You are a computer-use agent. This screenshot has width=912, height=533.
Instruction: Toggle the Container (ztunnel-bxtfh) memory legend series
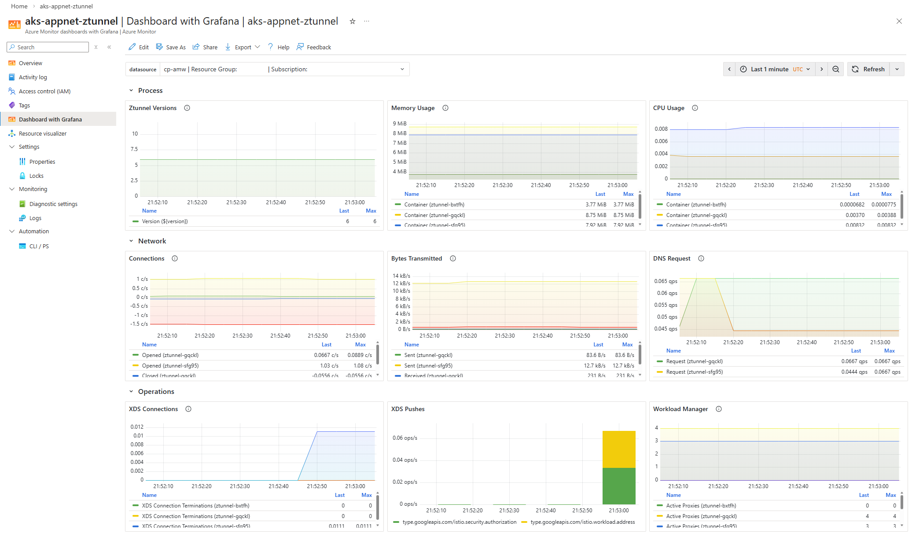point(434,205)
